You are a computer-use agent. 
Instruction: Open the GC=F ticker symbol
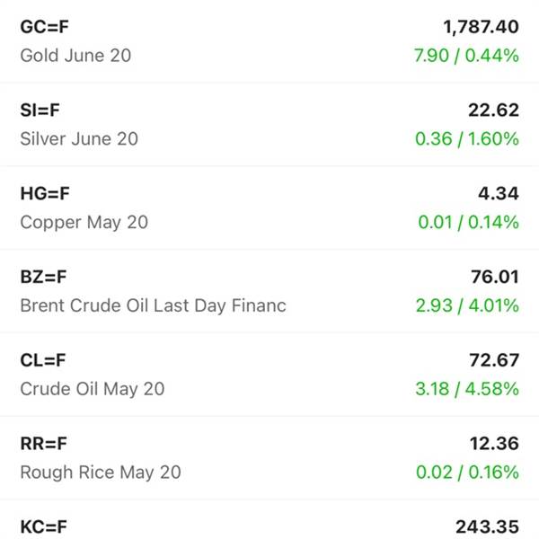point(45,27)
